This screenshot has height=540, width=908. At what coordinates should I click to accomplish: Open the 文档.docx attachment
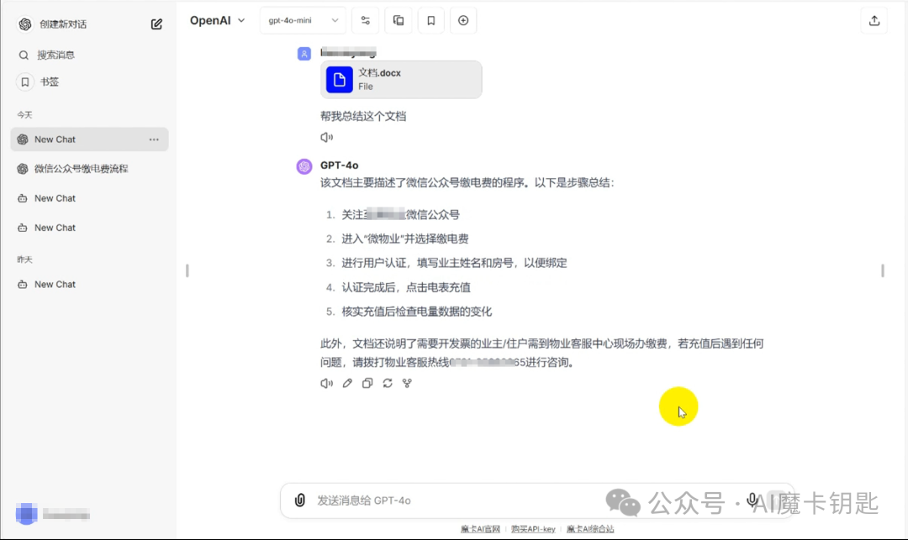click(401, 80)
